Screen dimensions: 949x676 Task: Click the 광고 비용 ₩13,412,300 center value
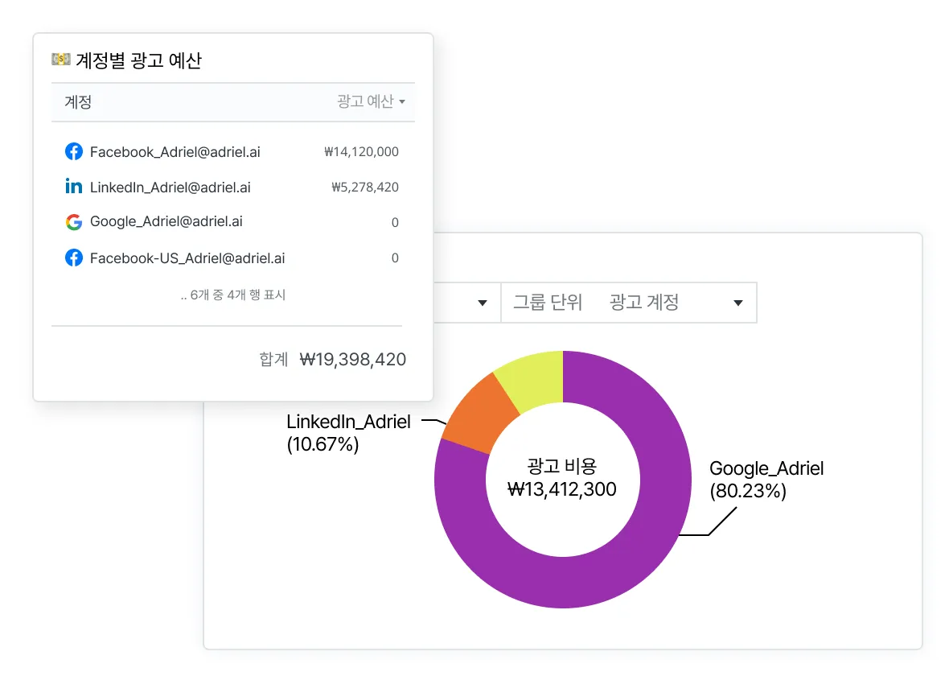point(562,477)
